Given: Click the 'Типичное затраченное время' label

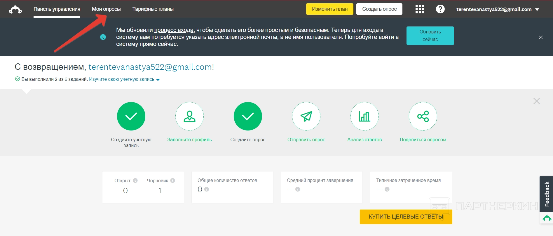Looking at the screenshot, I should pos(409,180).
